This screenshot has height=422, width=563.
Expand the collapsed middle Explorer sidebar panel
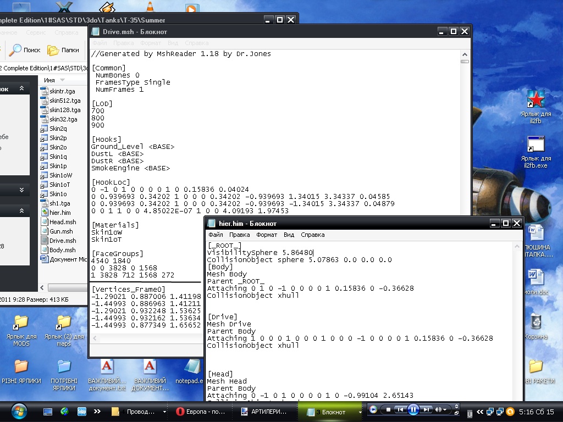pyautogui.click(x=21, y=190)
